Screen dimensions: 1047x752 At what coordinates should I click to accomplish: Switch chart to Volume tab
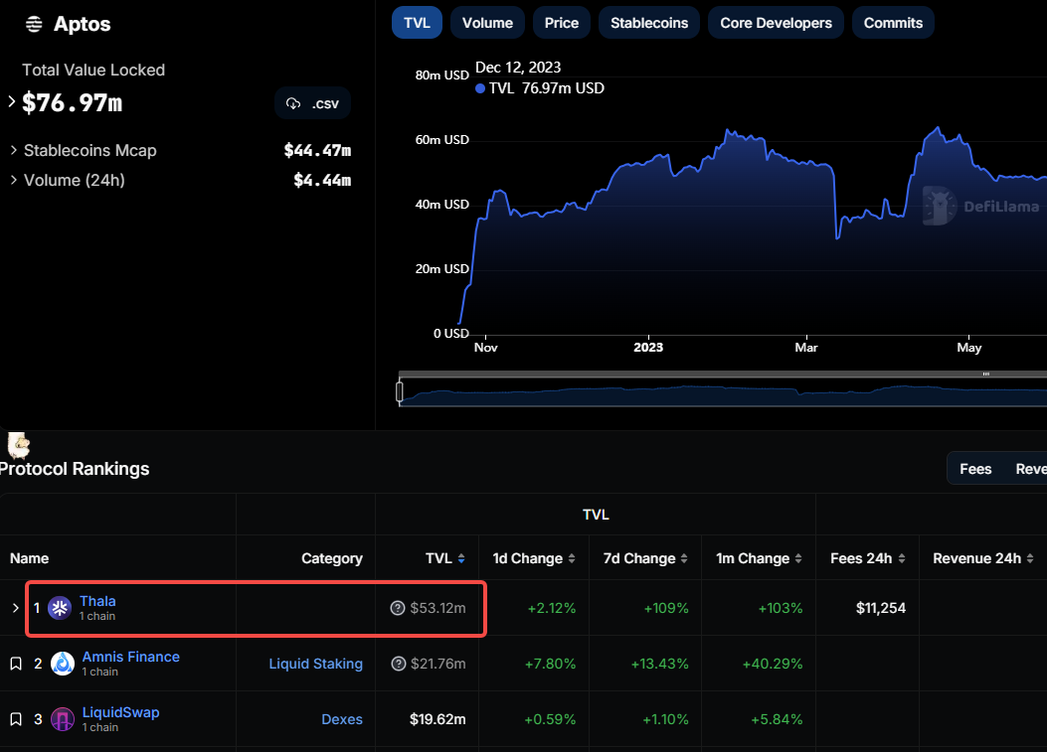click(x=487, y=23)
